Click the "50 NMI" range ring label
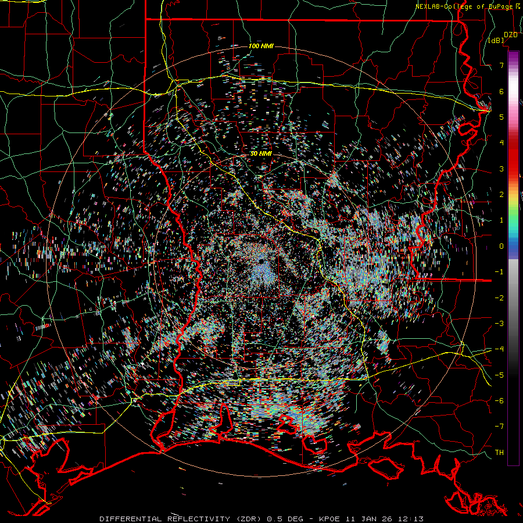Image resolution: width=523 pixels, height=523 pixels. click(x=261, y=154)
